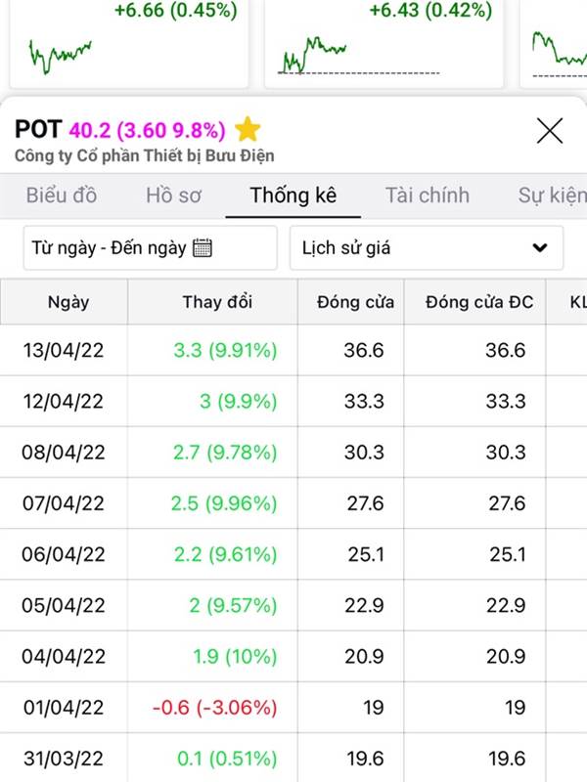Click the Đóng cửa ĐC column header
Image resolution: width=587 pixels, height=782 pixels.
(x=479, y=302)
